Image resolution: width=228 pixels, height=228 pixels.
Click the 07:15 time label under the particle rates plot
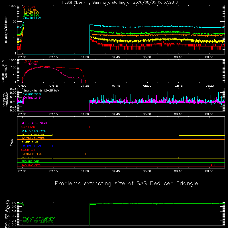coord(54,86)
